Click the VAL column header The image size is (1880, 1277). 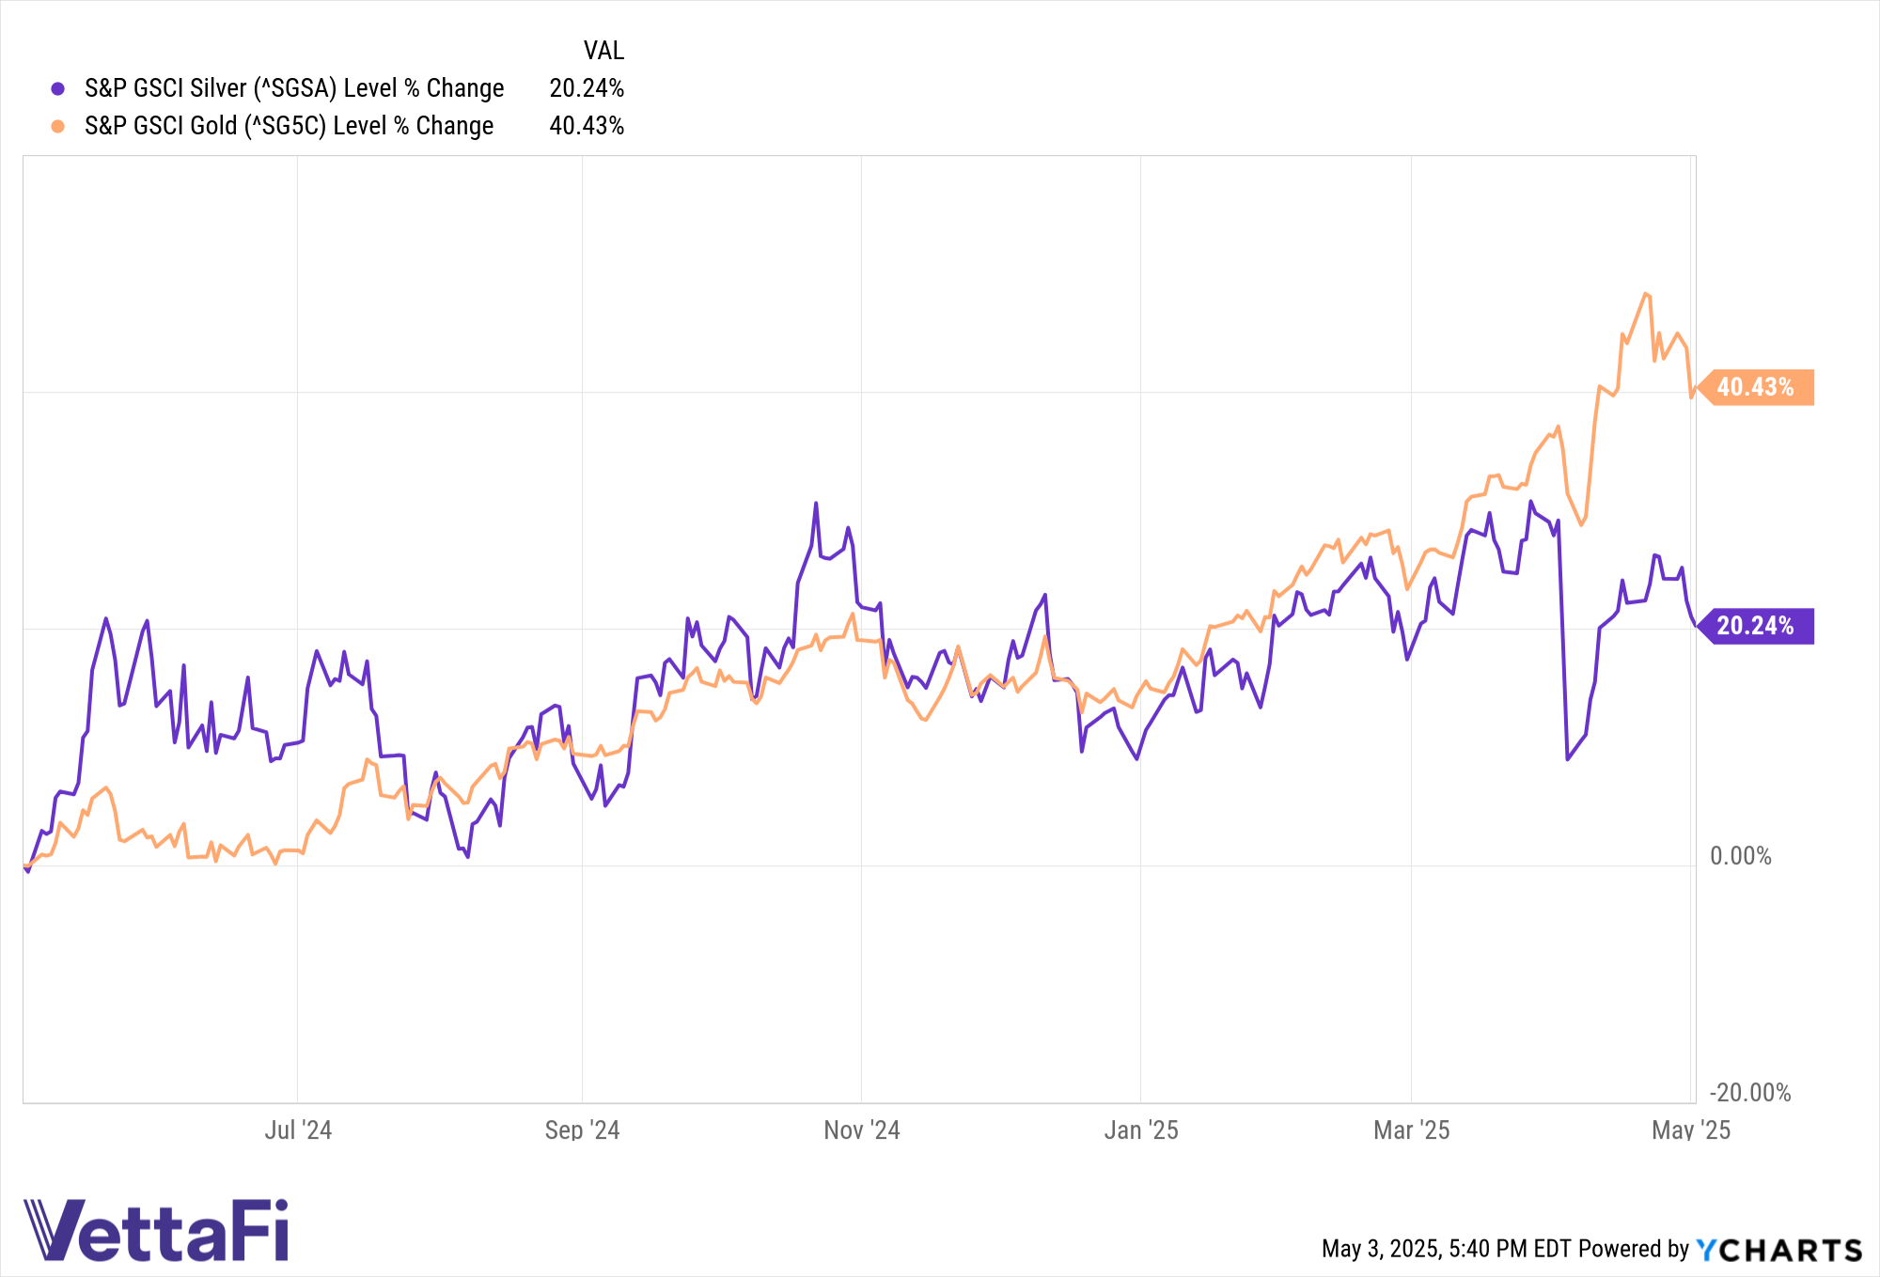point(603,51)
